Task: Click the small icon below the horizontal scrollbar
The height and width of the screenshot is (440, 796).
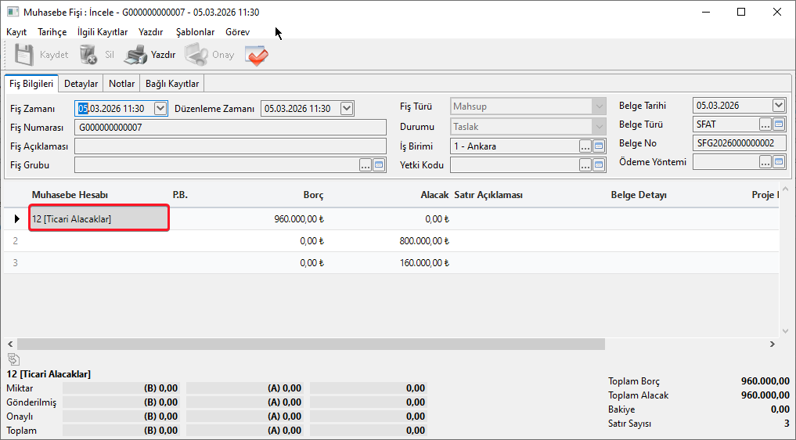Action: pyautogui.click(x=13, y=359)
